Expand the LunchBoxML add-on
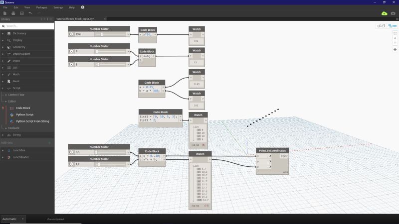 3,157
